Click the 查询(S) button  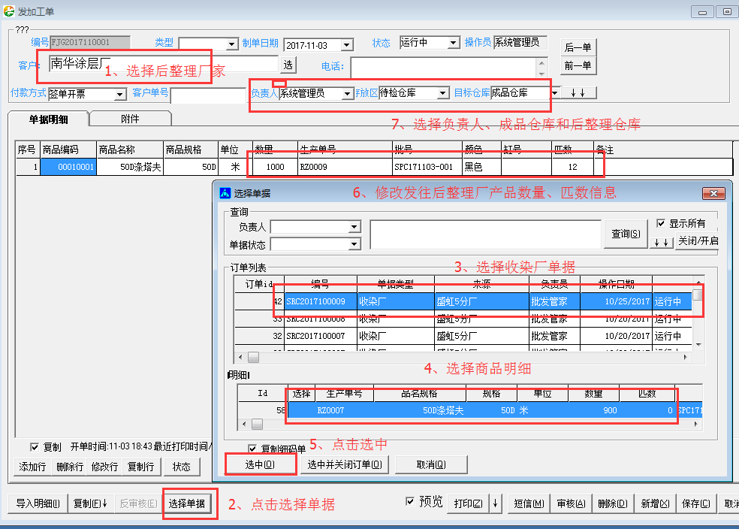point(626,234)
